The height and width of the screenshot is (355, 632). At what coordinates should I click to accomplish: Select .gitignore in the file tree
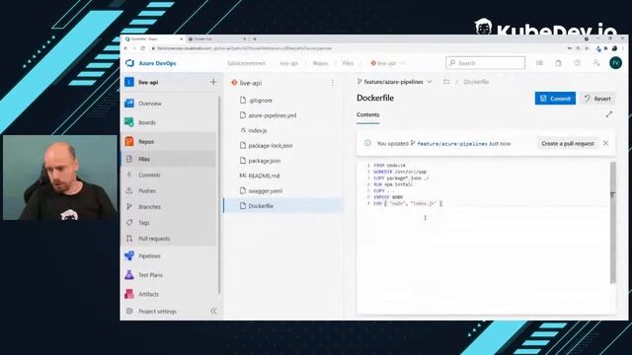(283, 101)
